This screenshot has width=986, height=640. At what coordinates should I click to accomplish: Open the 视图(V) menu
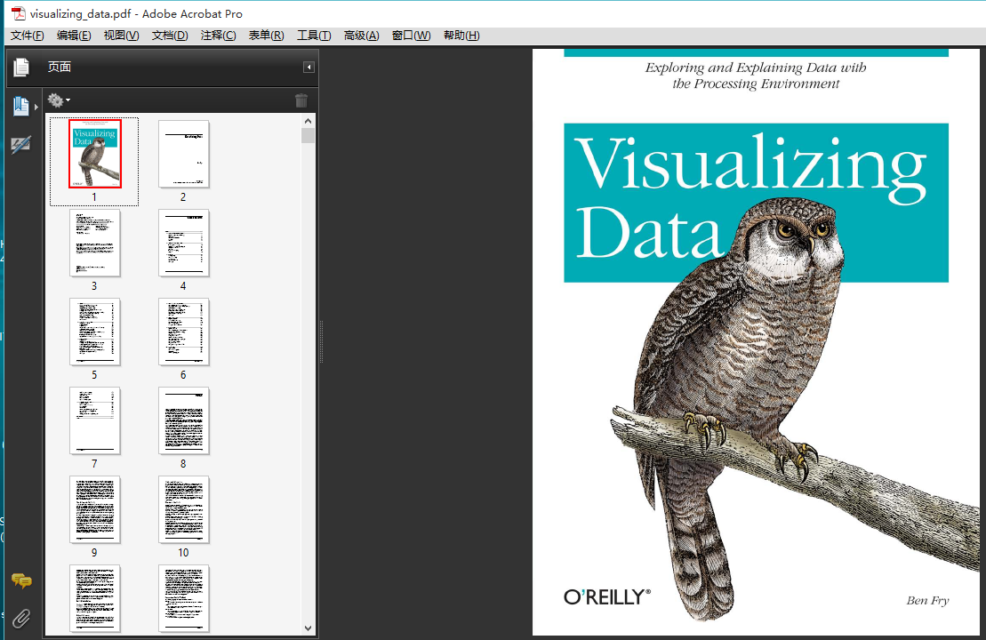pos(122,36)
